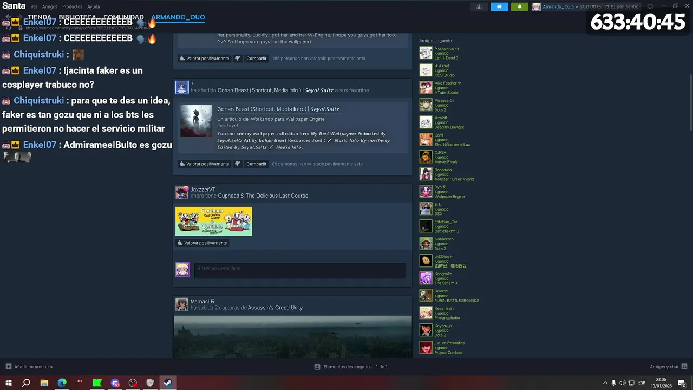Open CJREX's avatar playing Marvel Rivals
The width and height of the screenshot is (693, 390).
(426, 157)
